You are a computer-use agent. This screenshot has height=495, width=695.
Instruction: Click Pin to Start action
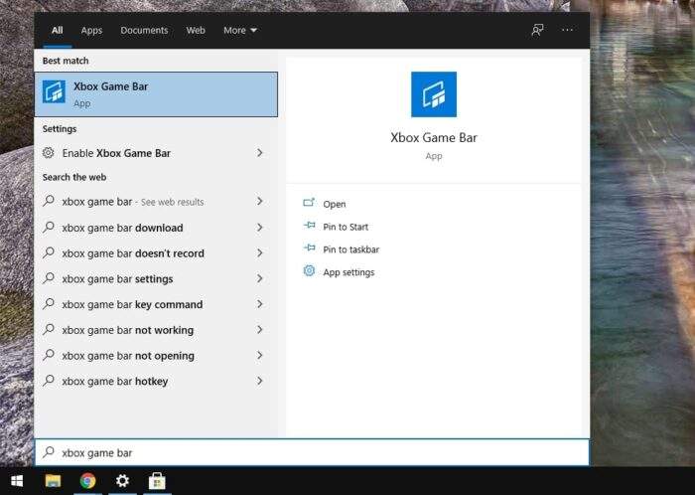[x=346, y=227]
